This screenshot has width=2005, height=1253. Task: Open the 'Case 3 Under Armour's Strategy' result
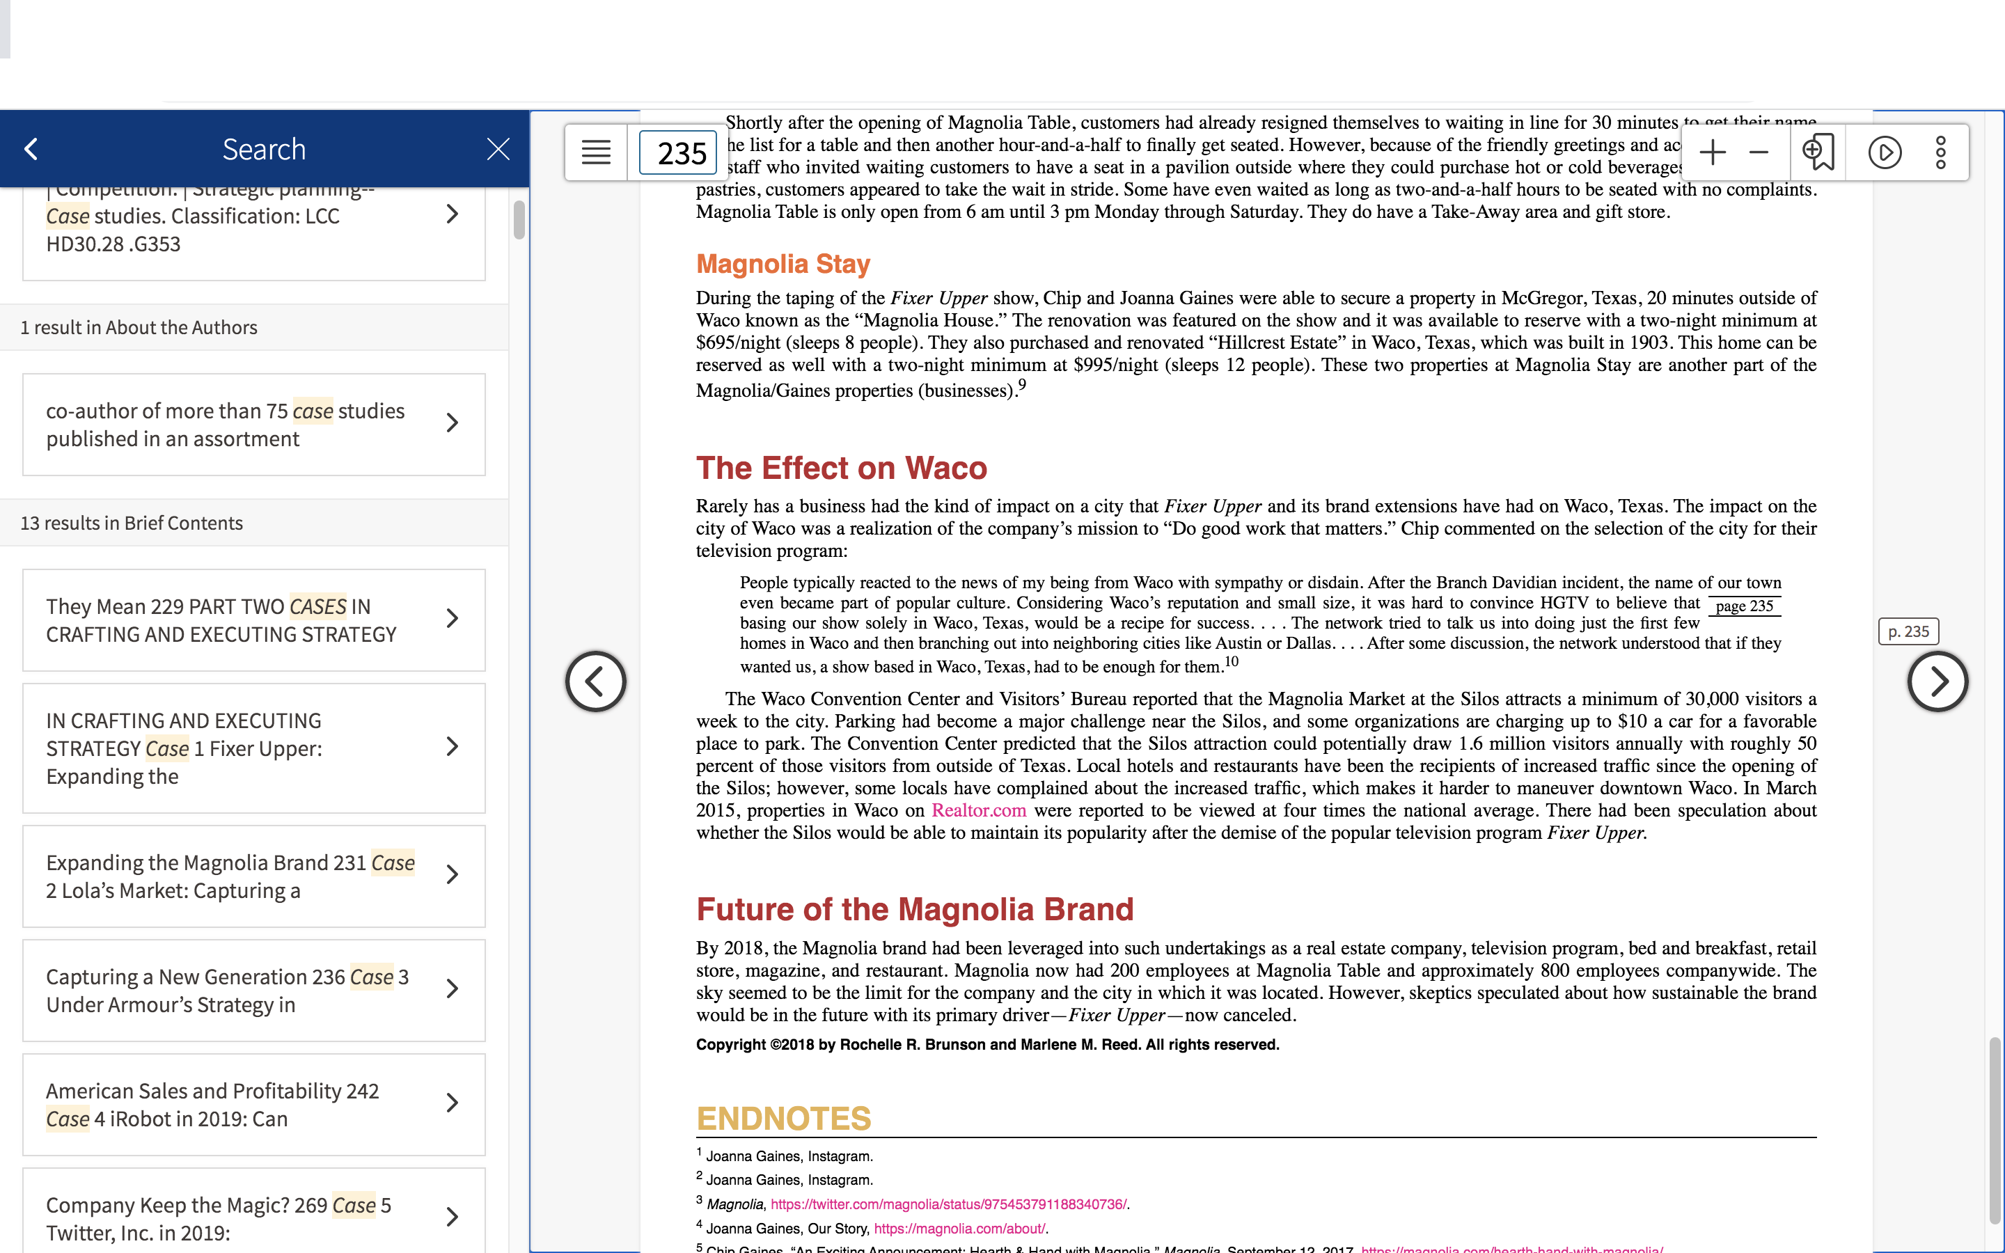(253, 991)
